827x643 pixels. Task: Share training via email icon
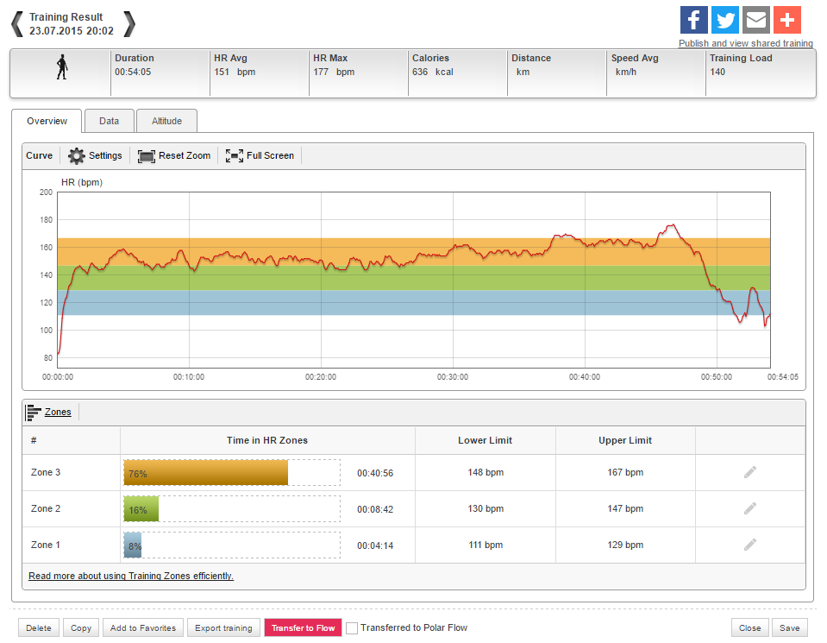tap(755, 20)
